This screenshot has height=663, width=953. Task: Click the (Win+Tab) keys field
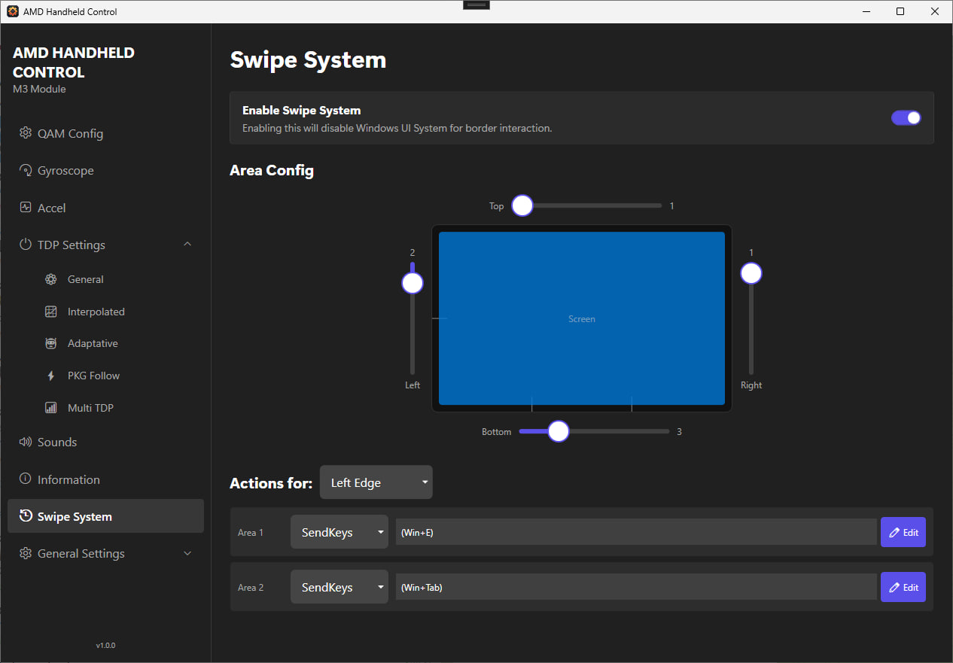click(x=637, y=587)
